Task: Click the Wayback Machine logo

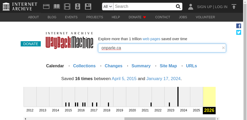Action: (69, 40)
